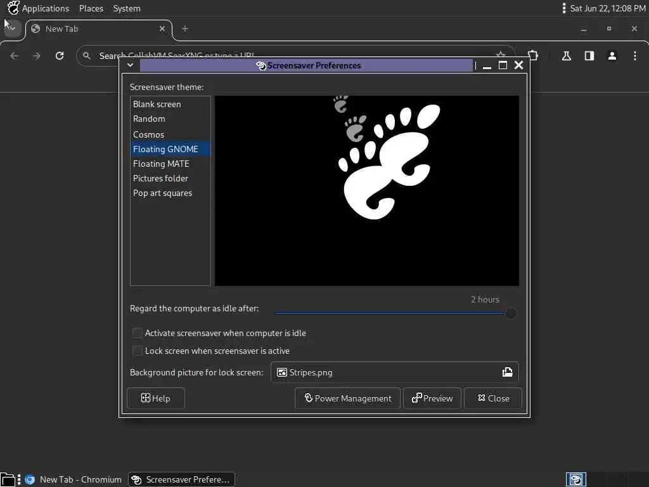The height and width of the screenshot is (487, 649).
Task: Click the MATE logo icon in top panel
Action: (13, 8)
